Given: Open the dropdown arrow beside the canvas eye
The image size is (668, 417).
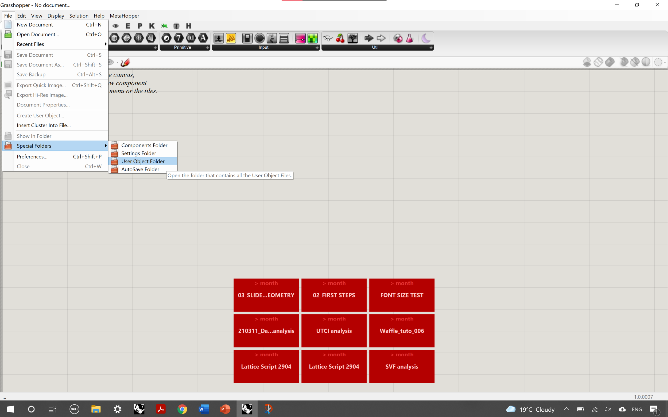Looking at the screenshot, I should [x=117, y=62].
